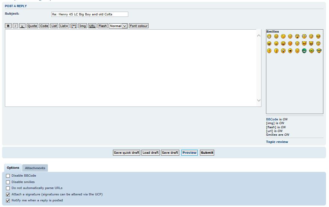Insert the cool sunglasses smiley
Screen dimensions: 329x207
318,36
